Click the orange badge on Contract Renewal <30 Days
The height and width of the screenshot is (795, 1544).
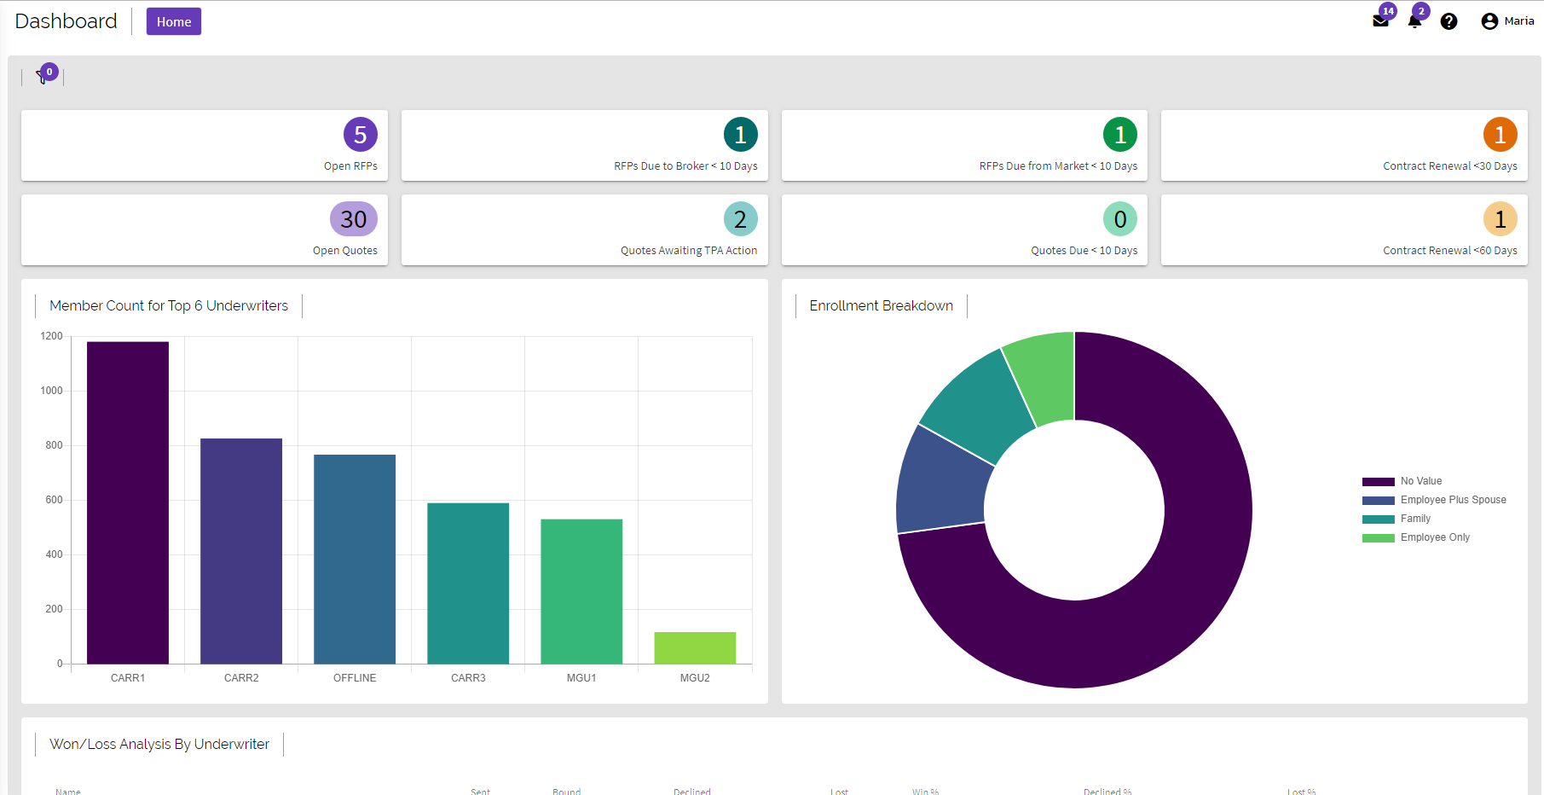(x=1500, y=135)
